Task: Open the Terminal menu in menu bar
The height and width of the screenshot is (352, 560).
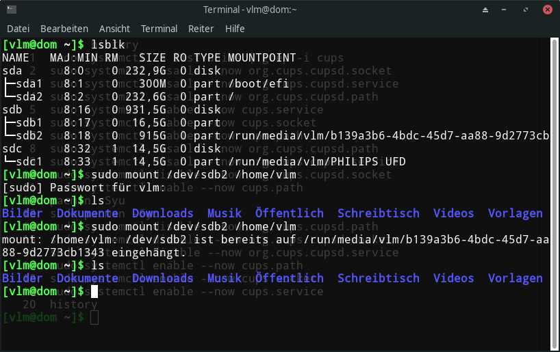Action: (159, 29)
